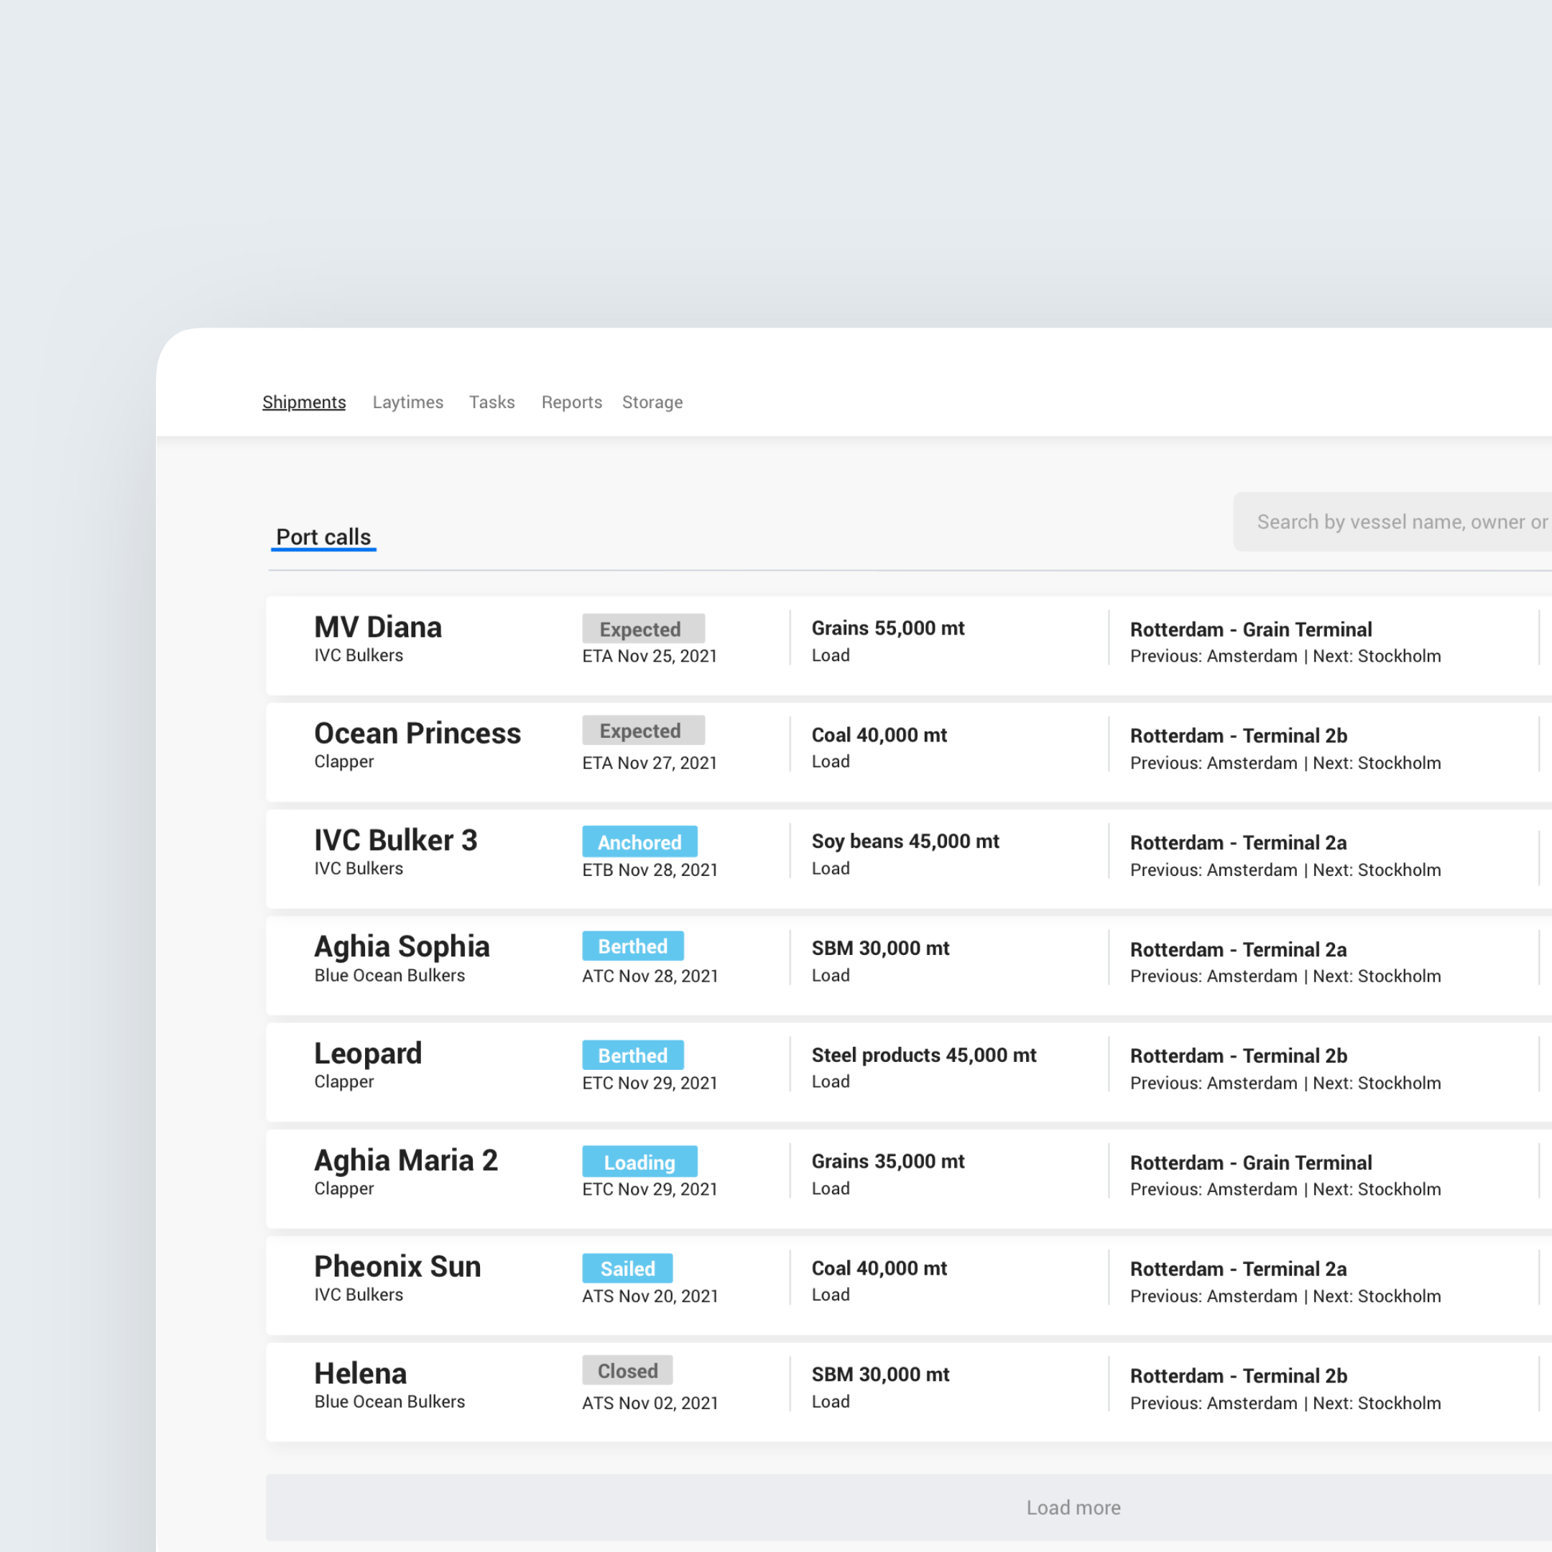Image resolution: width=1552 pixels, height=1552 pixels.
Task: Switch to the Port calls tab
Action: pos(323,537)
